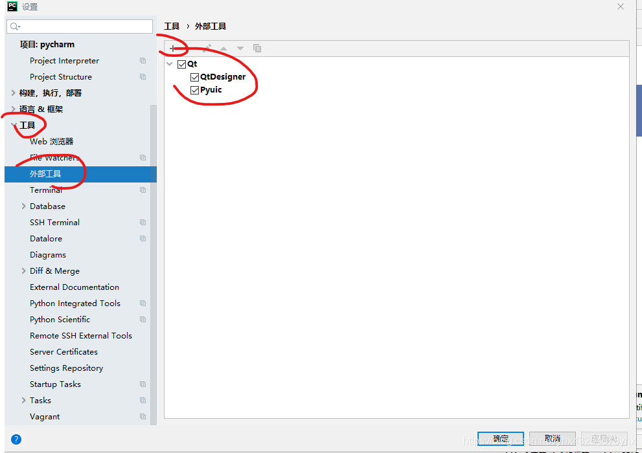The height and width of the screenshot is (453, 642).
Task: Click the Add (+) external tool icon
Action: point(172,49)
